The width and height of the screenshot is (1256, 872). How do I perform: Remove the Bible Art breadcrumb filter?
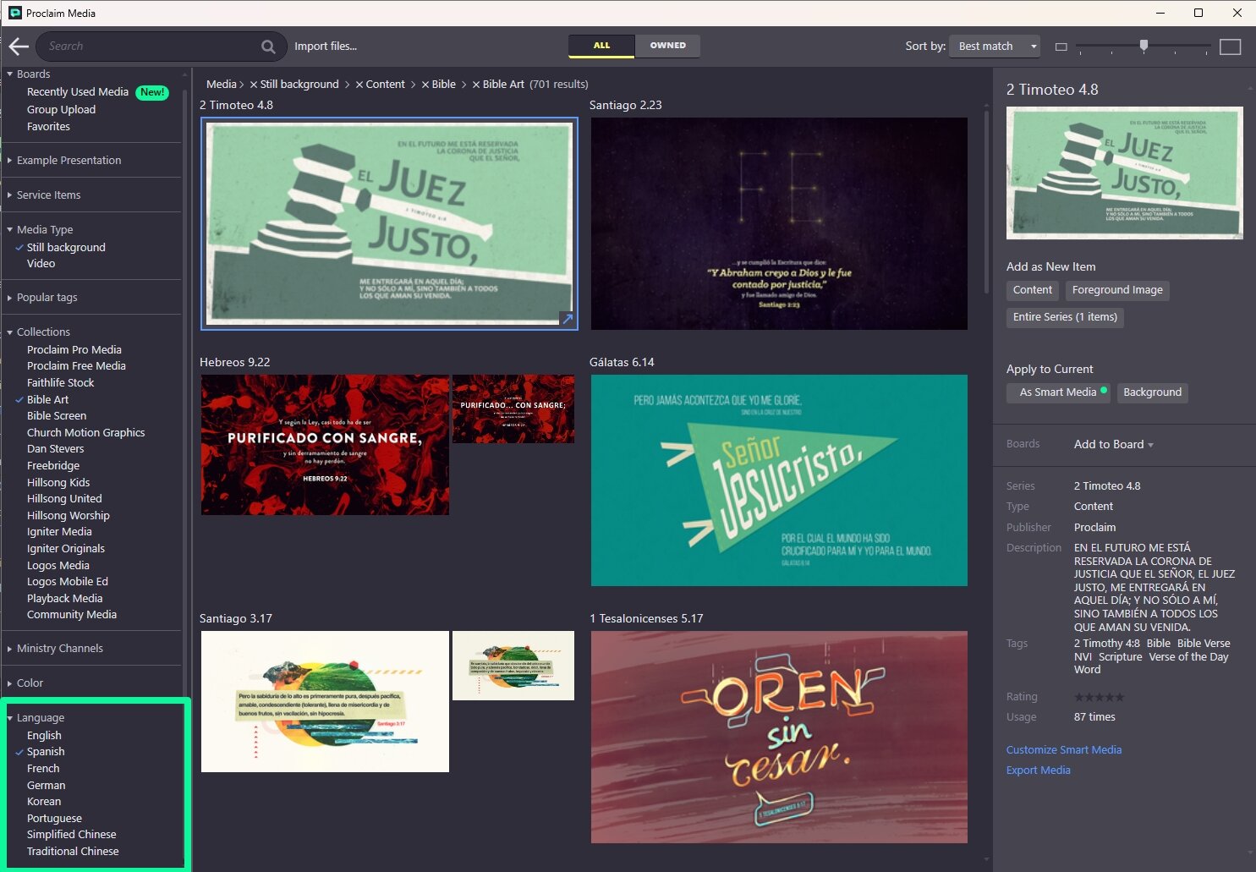(476, 85)
